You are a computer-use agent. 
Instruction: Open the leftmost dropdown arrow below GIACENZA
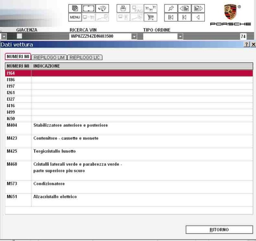[x=3, y=36]
